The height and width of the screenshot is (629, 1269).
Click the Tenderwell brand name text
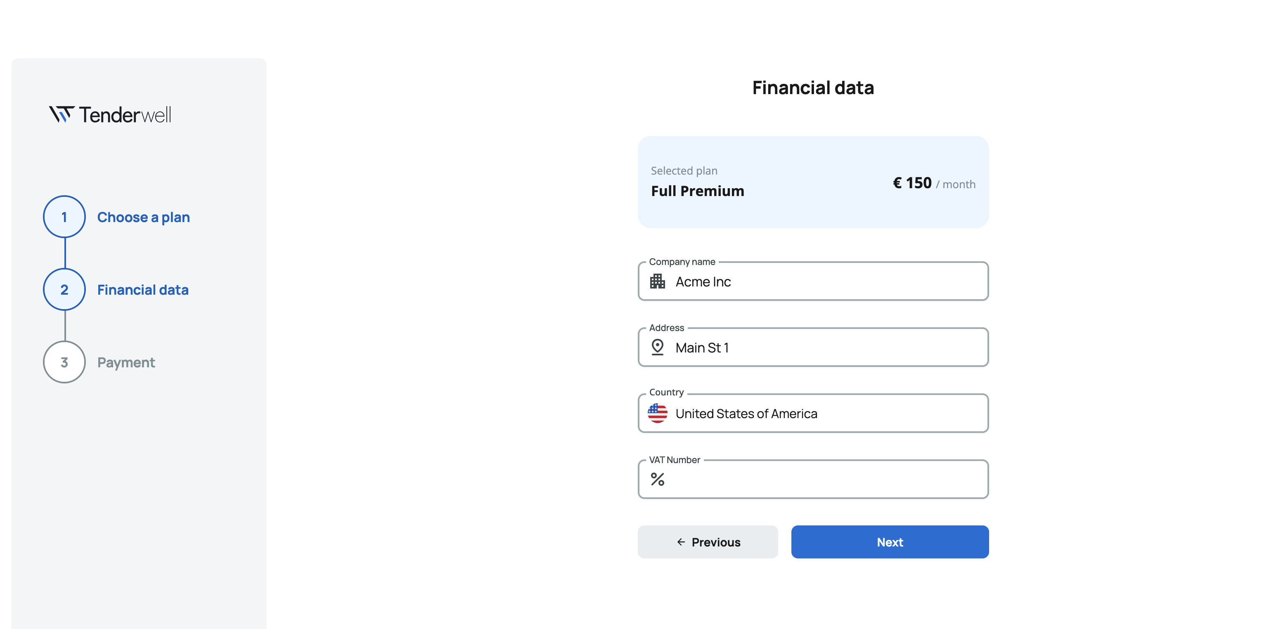point(125,115)
